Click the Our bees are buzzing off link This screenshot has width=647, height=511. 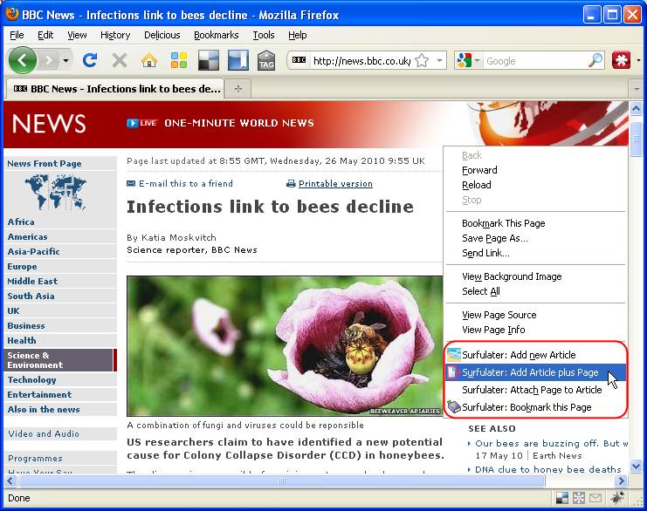tap(551, 443)
